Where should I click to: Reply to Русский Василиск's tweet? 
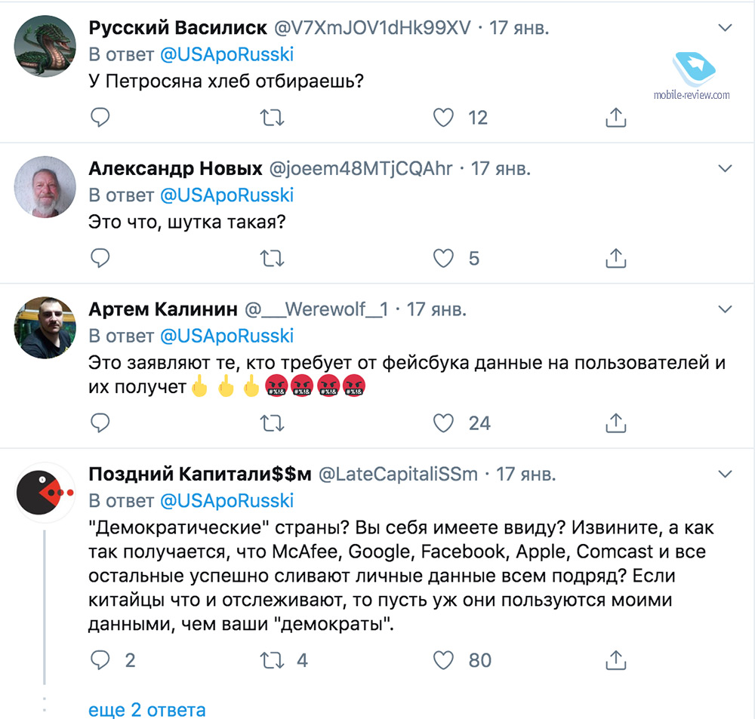(x=100, y=117)
